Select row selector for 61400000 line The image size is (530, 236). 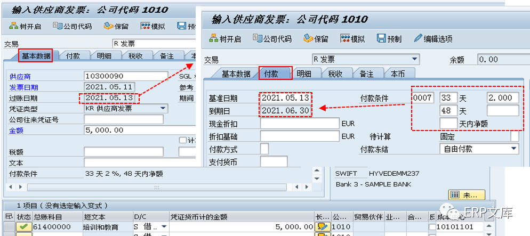click(10, 226)
